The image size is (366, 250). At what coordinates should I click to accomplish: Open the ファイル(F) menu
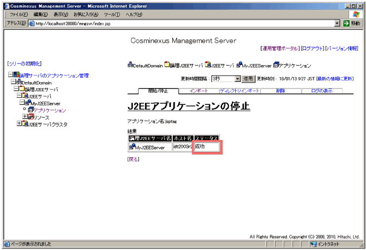pos(18,15)
